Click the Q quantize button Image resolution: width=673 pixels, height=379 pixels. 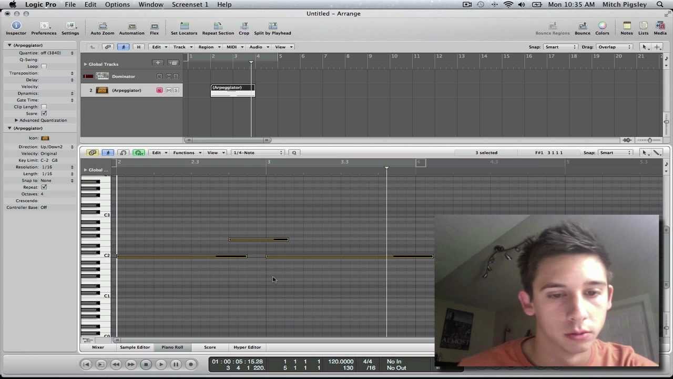[x=294, y=153]
